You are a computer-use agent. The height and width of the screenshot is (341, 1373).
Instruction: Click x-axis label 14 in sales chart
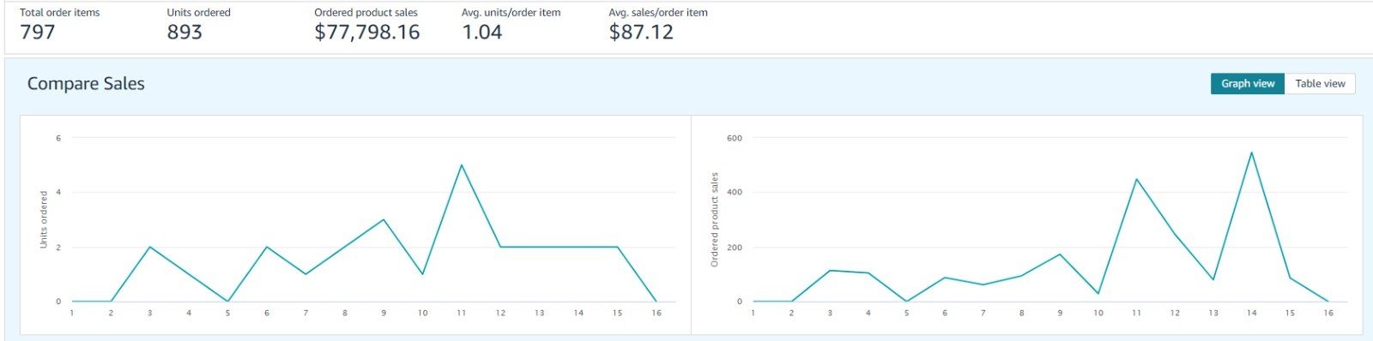click(x=1252, y=314)
